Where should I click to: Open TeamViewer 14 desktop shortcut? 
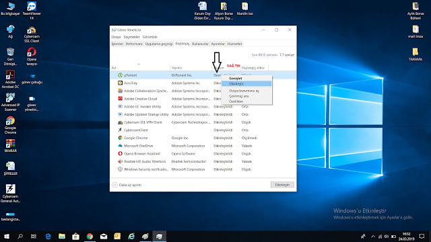tap(32, 11)
